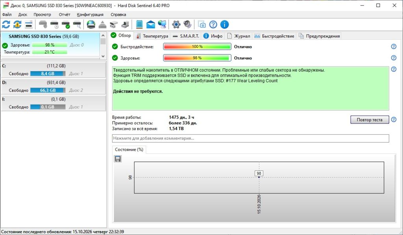Open the Инфо tab
Screen dimensions: 403x235
(x=213, y=36)
